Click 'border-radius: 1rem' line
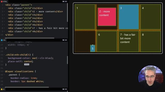Screen dimensions: 165x92 24,78
